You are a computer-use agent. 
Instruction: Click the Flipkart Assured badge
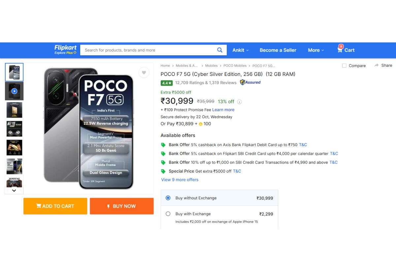click(250, 82)
